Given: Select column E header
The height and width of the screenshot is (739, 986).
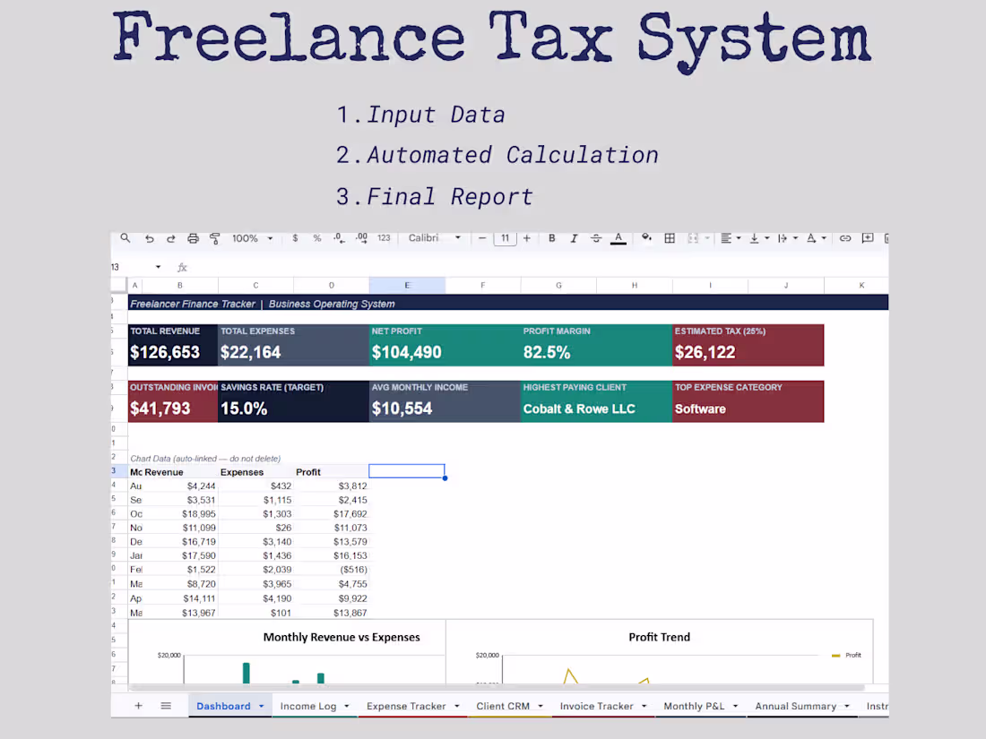Looking at the screenshot, I should pos(408,285).
